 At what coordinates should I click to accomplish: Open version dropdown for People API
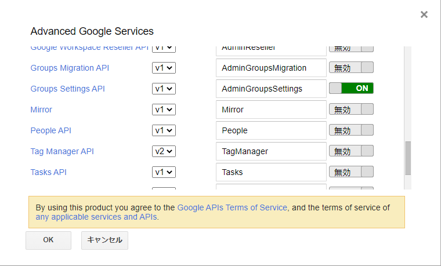164,130
